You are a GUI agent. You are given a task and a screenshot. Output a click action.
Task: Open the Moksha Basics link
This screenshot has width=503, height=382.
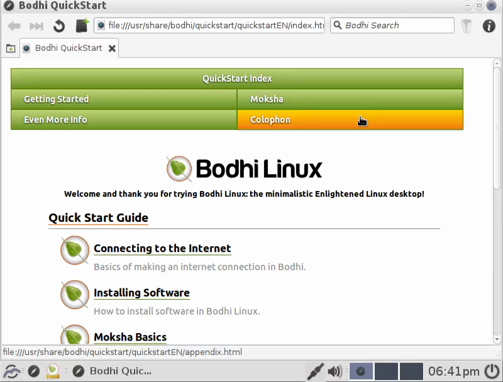point(130,337)
